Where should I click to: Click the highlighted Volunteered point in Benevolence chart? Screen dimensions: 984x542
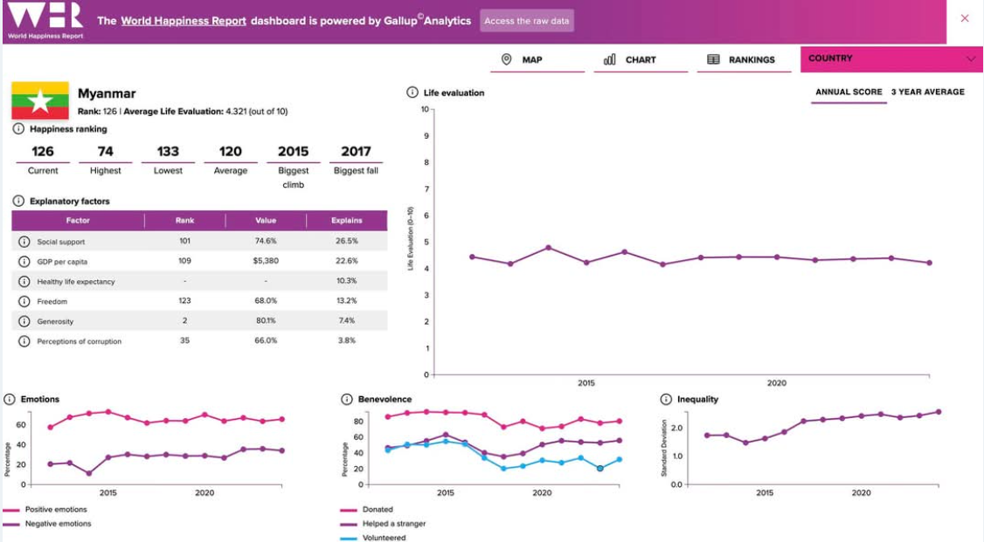(x=600, y=468)
